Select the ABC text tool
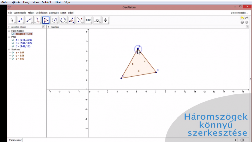This screenshot has width=252, height=142. (88, 20)
